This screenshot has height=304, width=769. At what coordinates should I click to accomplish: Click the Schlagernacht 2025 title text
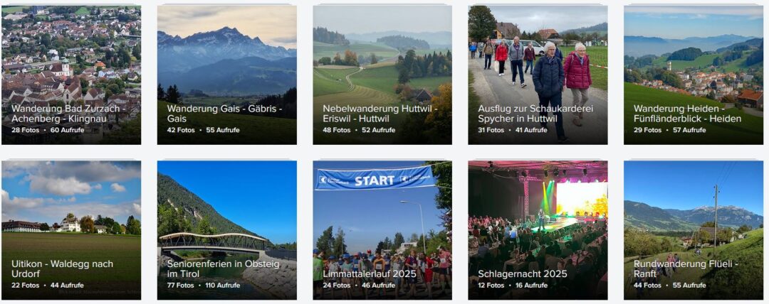tap(523, 274)
